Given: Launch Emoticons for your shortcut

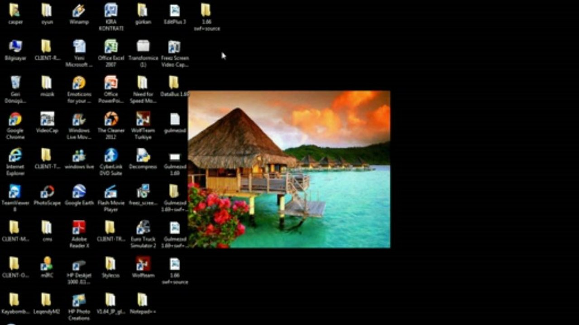Looking at the screenshot, I should (79, 82).
